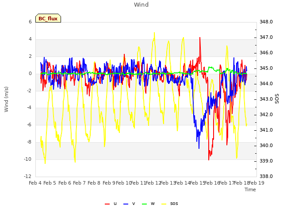Click the green w legend swatch
283x212 pixels.
click(x=145, y=204)
